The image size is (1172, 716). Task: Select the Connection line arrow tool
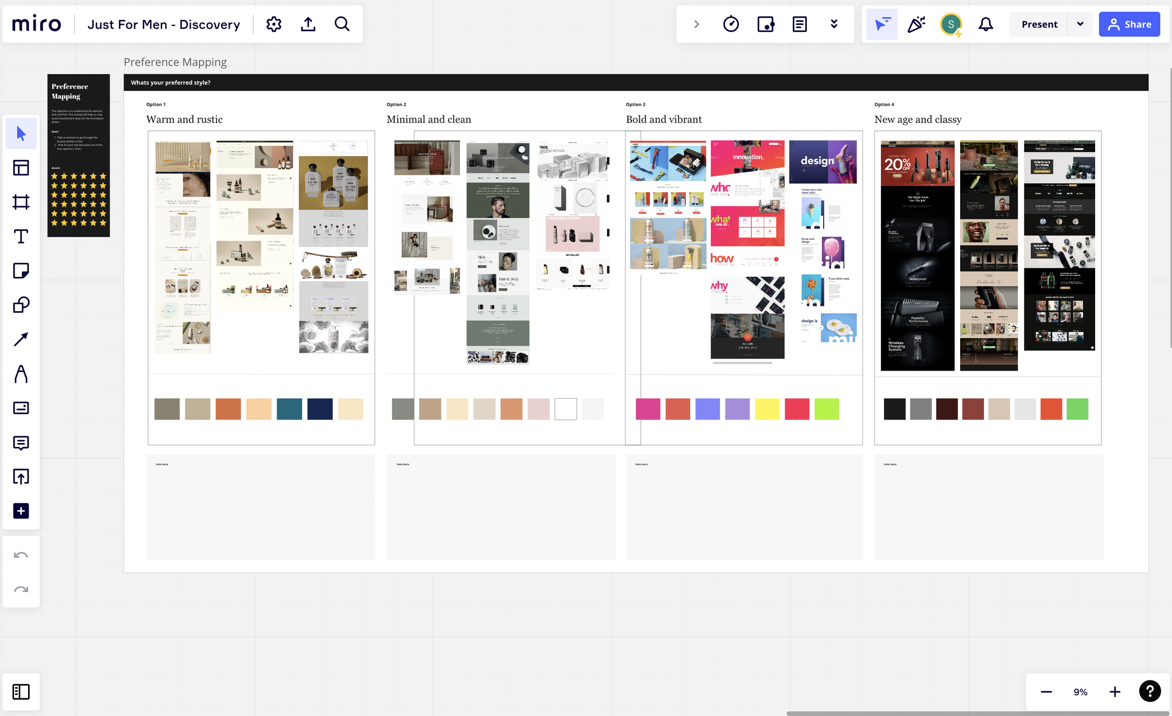pyautogui.click(x=21, y=339)
